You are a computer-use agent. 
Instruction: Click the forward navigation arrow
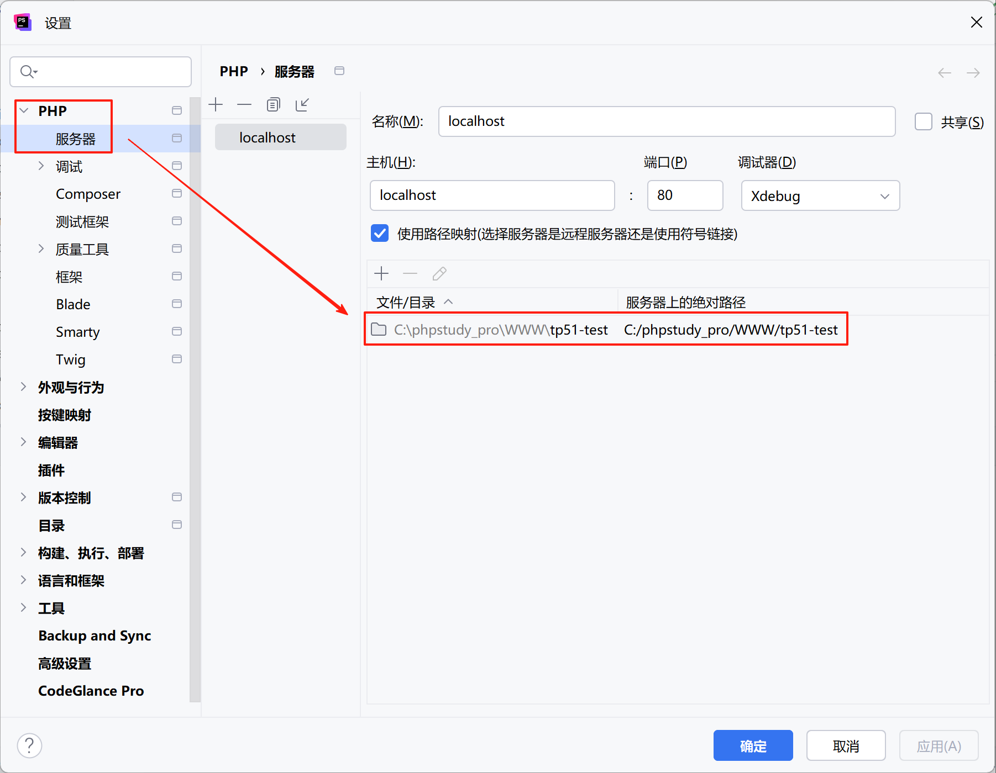click(x=973, y=73)
